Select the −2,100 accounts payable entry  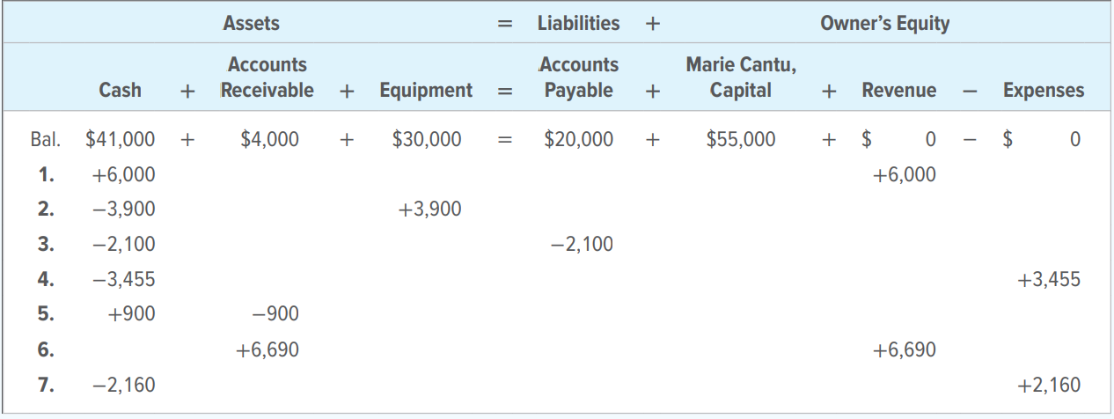point(582,245)
